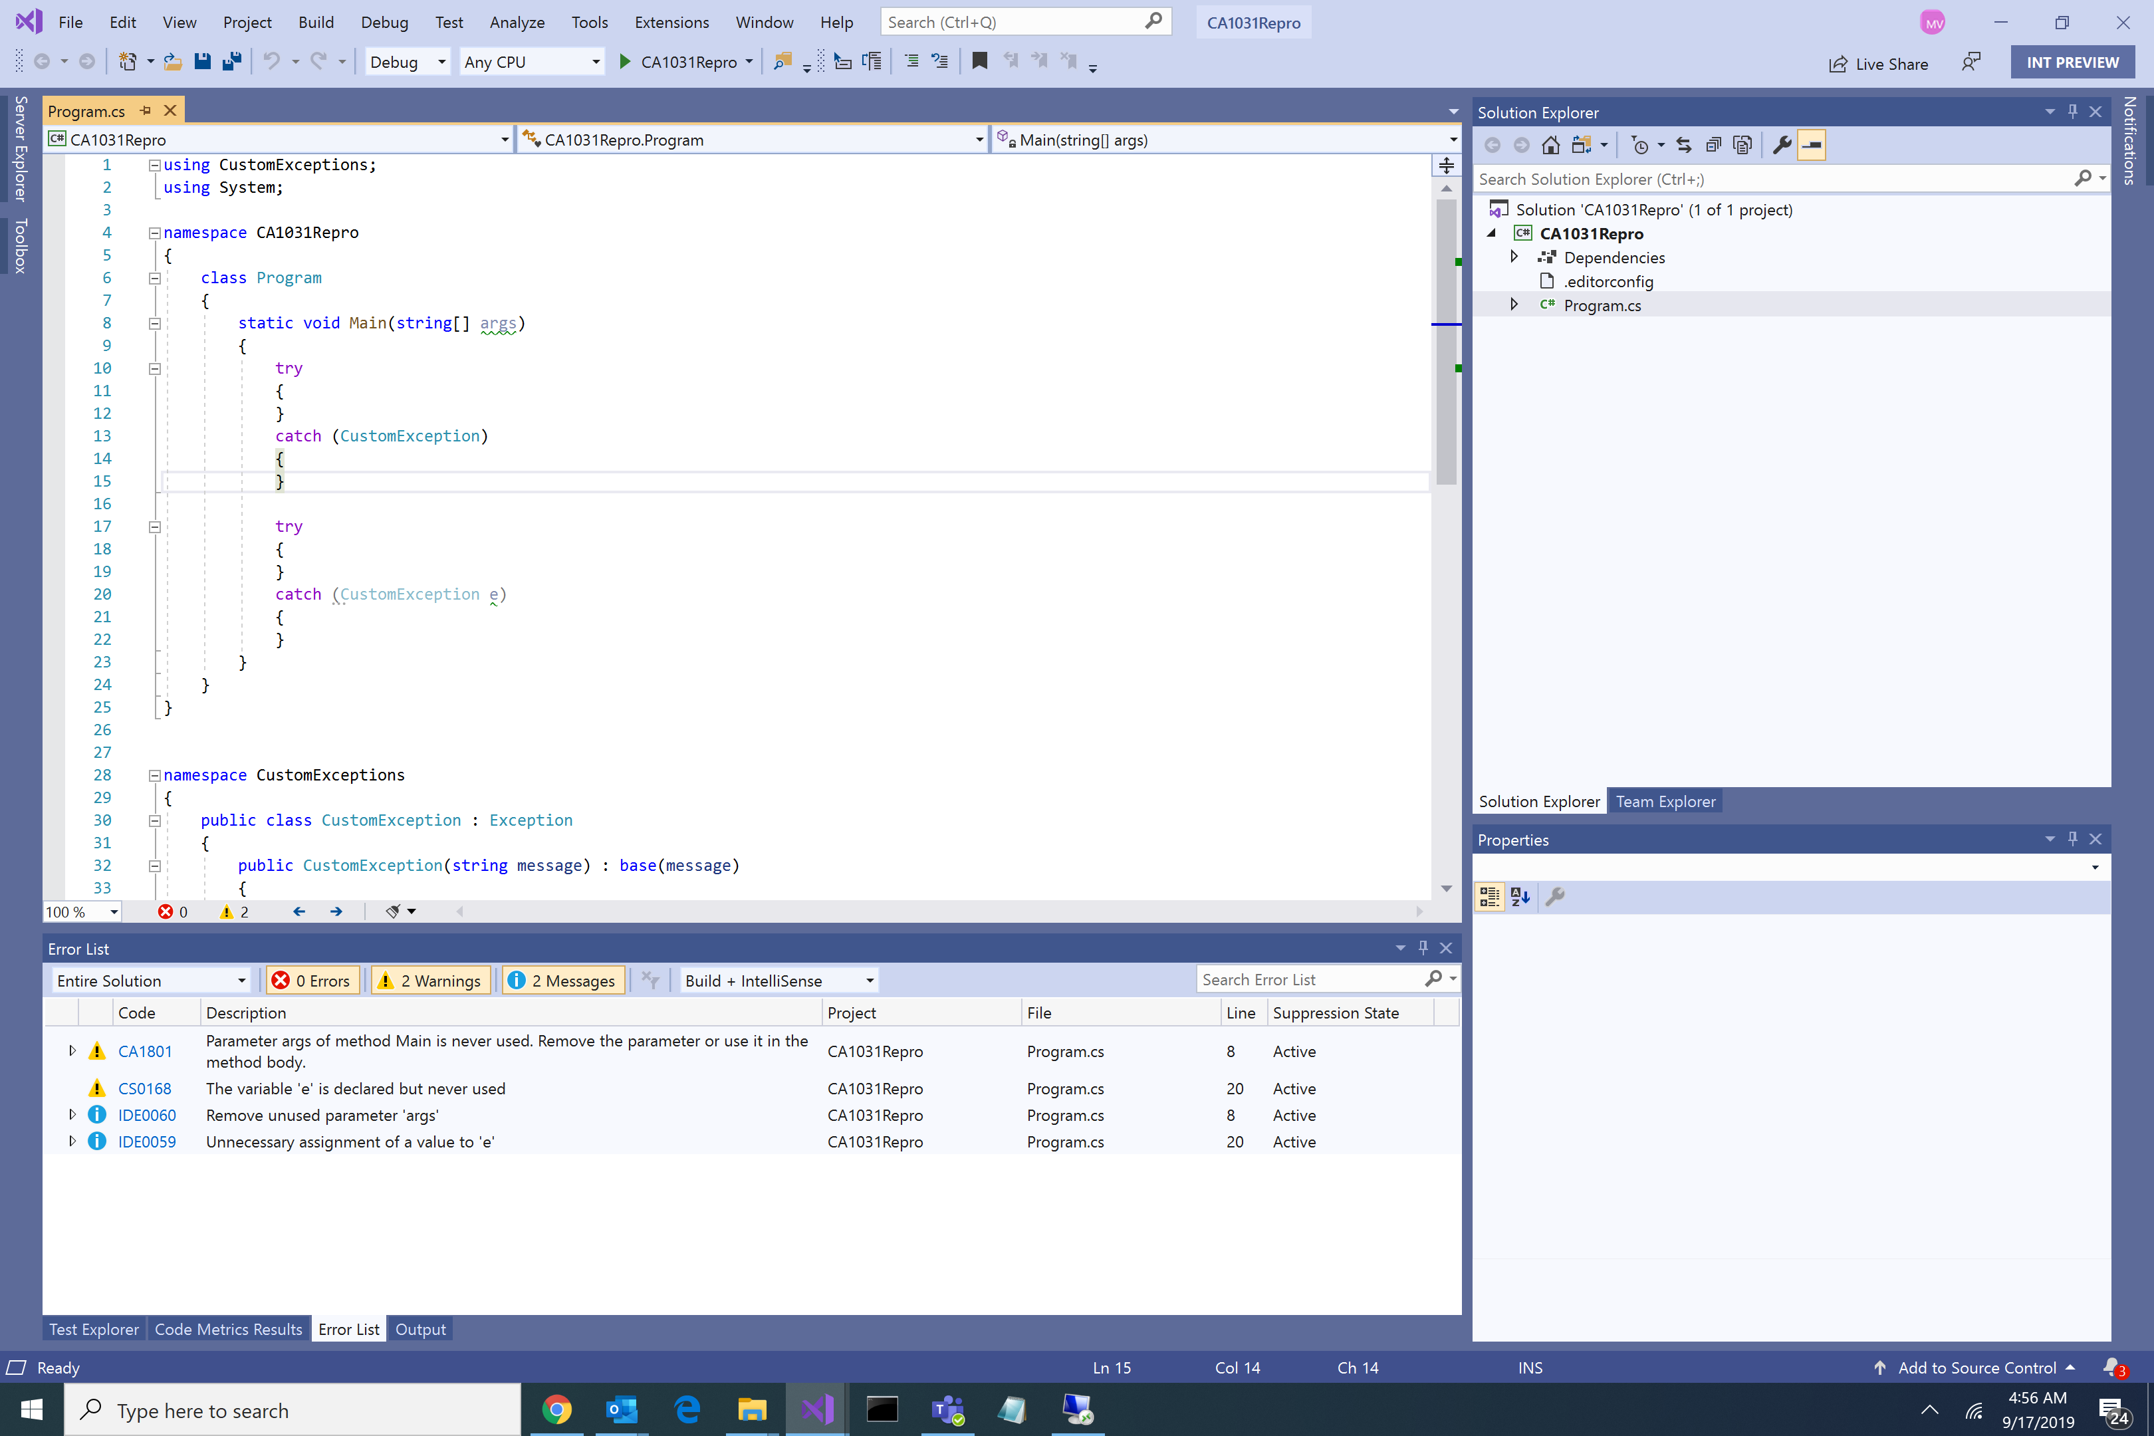Image resolution: width=2154 pixels, height=1436 pixels.
Task: Uncomment selected lines icon
Action: (939, 61)
